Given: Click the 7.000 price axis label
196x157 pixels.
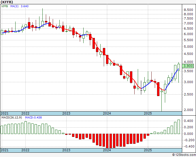Looking at the screenshot, I should point(189,24).
